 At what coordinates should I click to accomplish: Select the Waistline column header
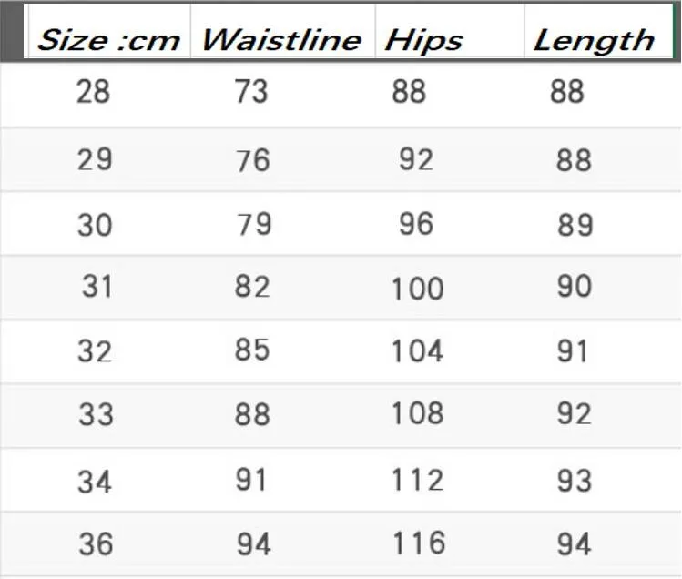[x=282, y=31]
